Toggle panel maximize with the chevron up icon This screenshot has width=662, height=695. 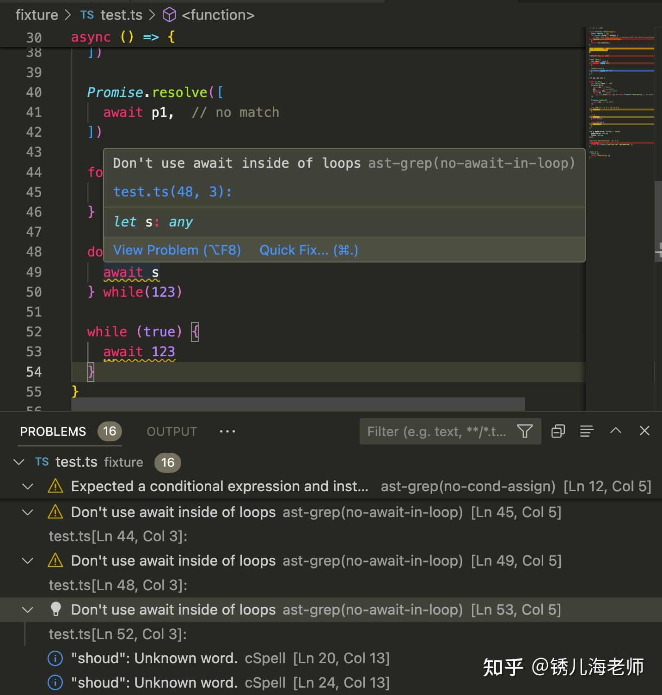(x=615, y=430)
